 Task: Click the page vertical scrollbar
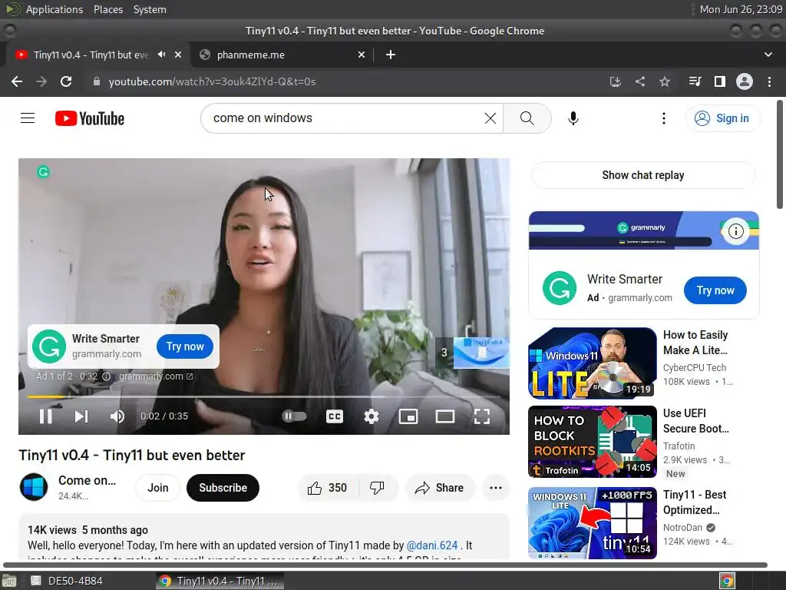point(780,154)
